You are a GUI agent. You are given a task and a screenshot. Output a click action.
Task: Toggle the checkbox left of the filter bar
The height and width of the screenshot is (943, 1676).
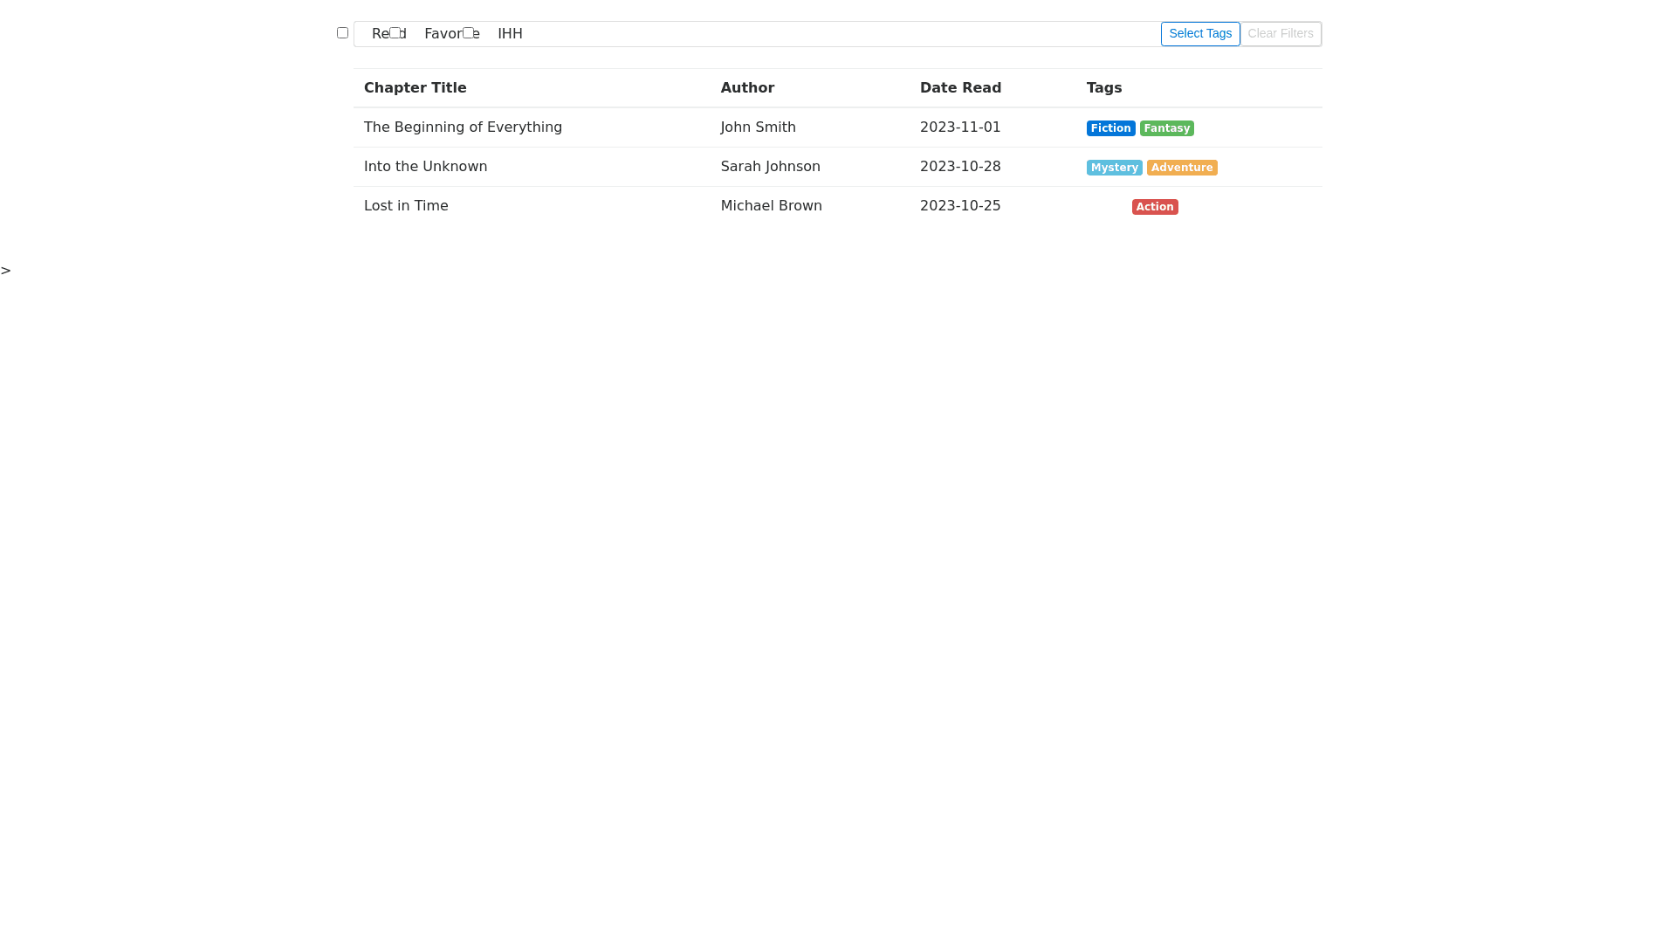pyautogui.click(x=342, y=33)
